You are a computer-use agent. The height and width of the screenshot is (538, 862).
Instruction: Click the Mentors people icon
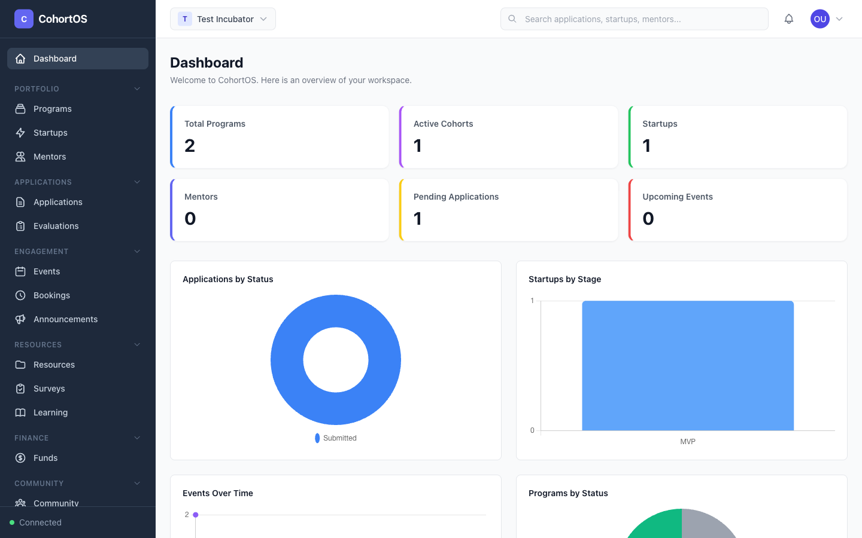pos(20,157)
